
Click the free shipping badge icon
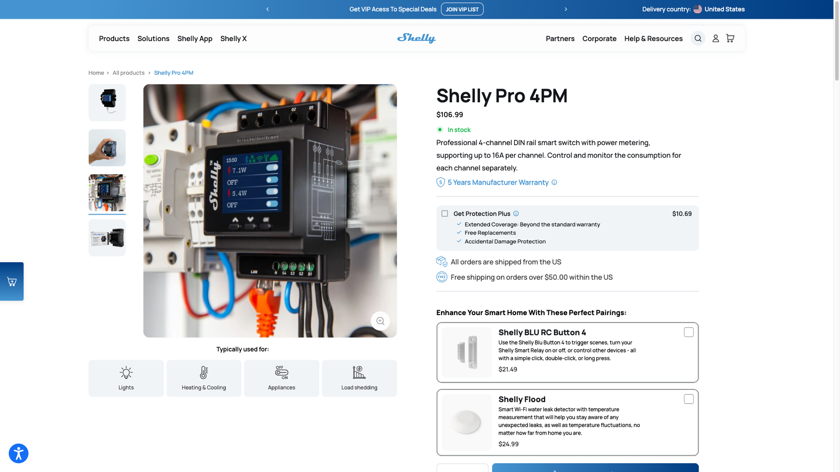pyautogui.click(x=441, y=277)
